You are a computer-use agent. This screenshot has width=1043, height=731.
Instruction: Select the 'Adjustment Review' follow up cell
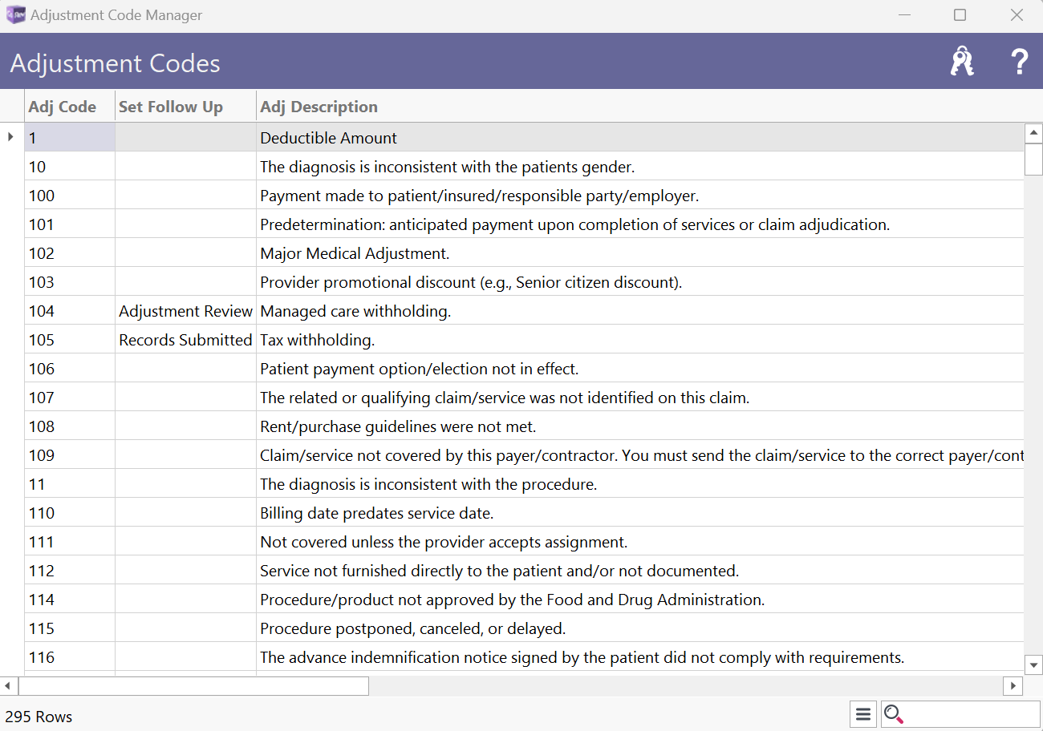[185, 311]
